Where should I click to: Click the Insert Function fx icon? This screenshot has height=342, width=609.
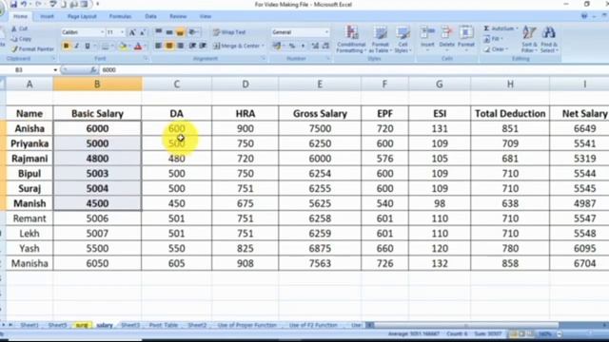point(93,69)
